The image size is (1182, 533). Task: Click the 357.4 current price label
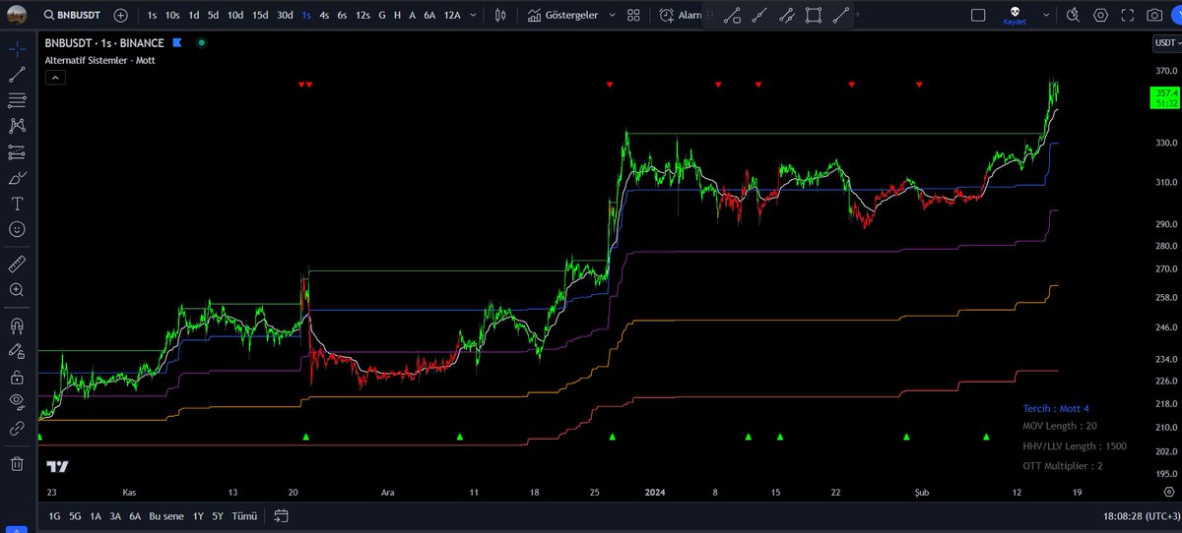pos(1164,97)
